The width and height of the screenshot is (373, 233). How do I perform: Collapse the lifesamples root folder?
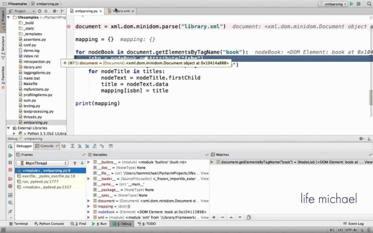8,17
